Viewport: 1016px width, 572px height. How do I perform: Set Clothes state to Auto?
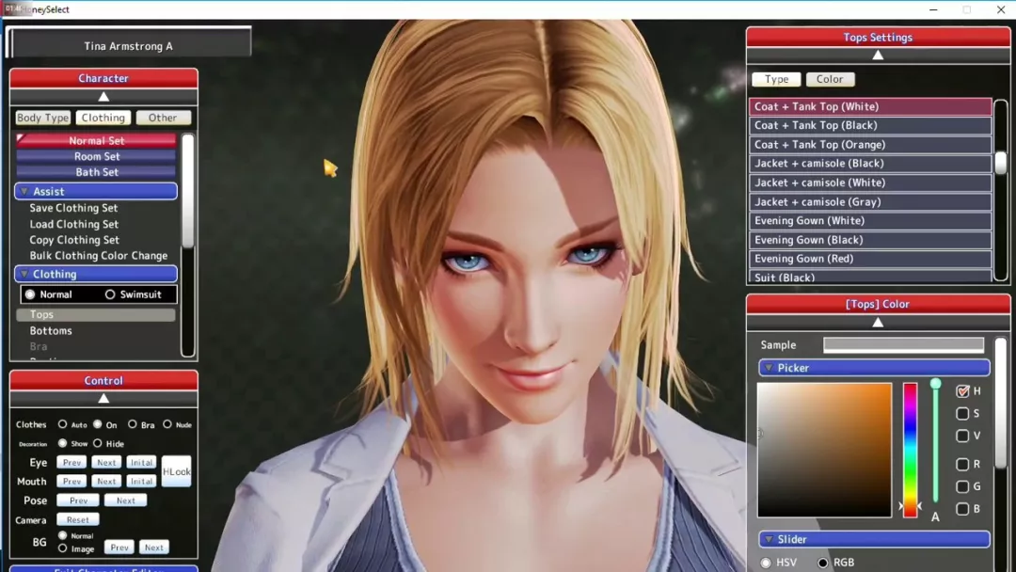coord(62,424)
